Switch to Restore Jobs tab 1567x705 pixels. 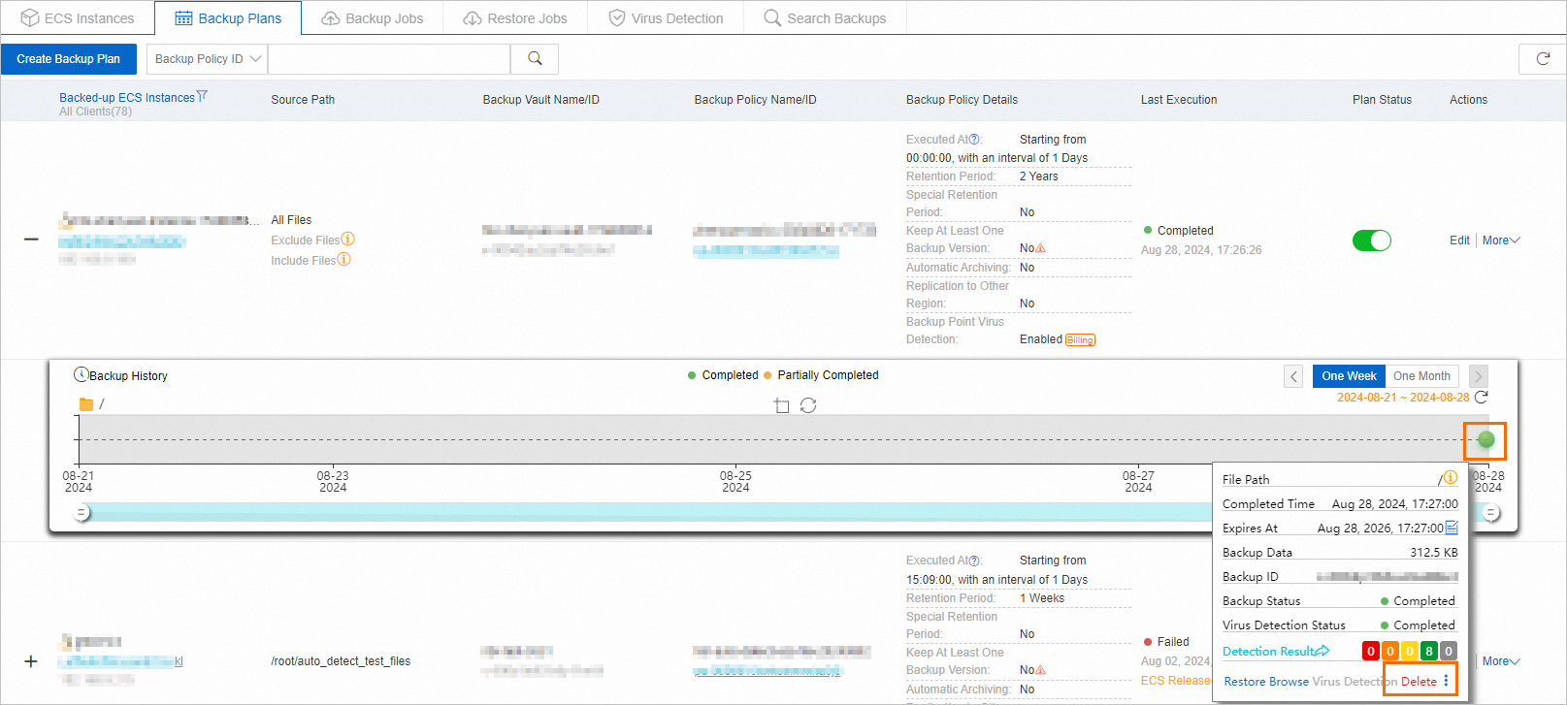(515, 18)
